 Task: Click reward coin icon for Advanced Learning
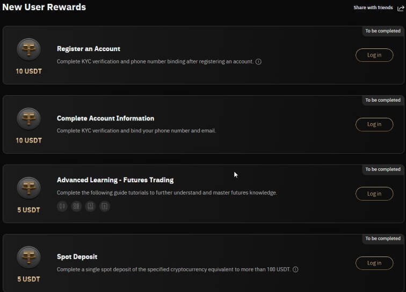point(28,188)
